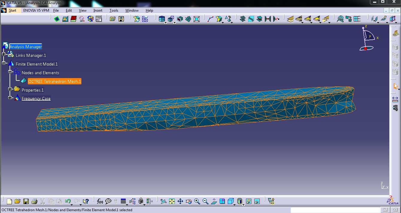Click the design table grid icon
This screenshot has width=401, height=213.
tap(123, 201)
